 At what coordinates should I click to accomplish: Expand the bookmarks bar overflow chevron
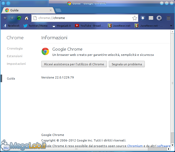pyautogui.click(x=171, y=26)
